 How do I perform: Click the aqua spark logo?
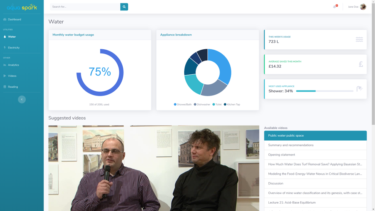[22, 7]
